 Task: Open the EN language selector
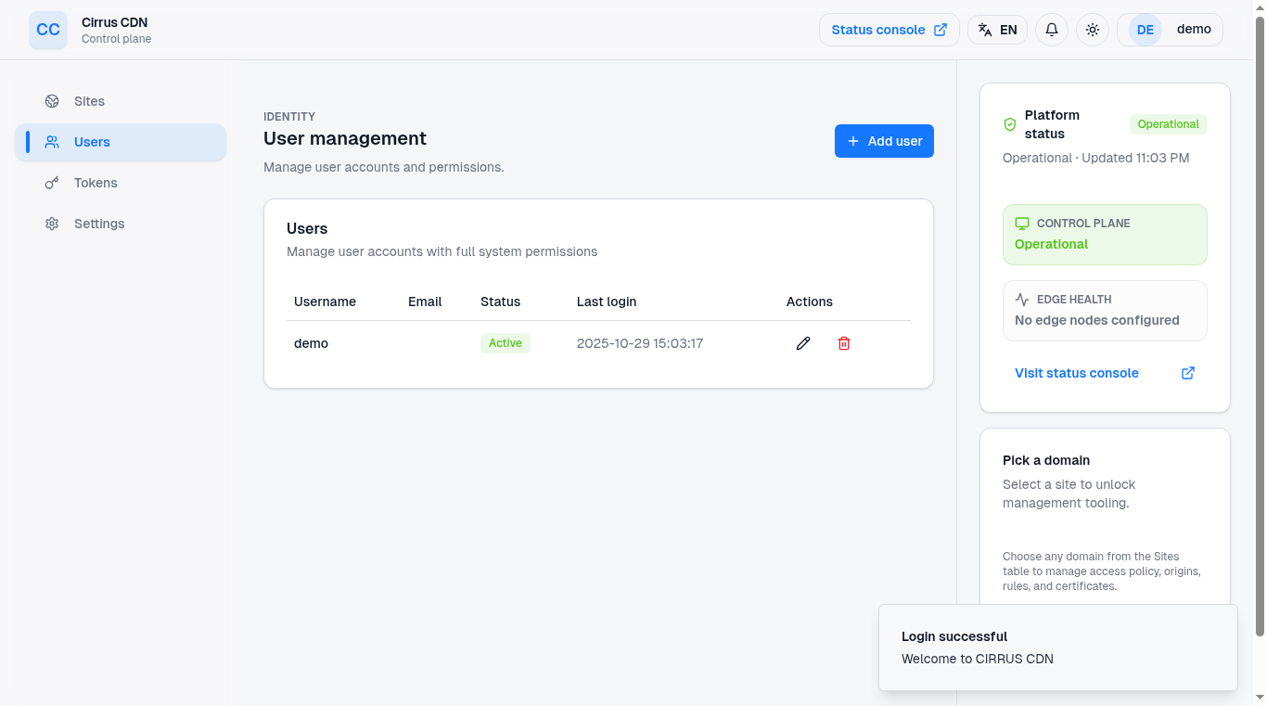pos(997,29)
